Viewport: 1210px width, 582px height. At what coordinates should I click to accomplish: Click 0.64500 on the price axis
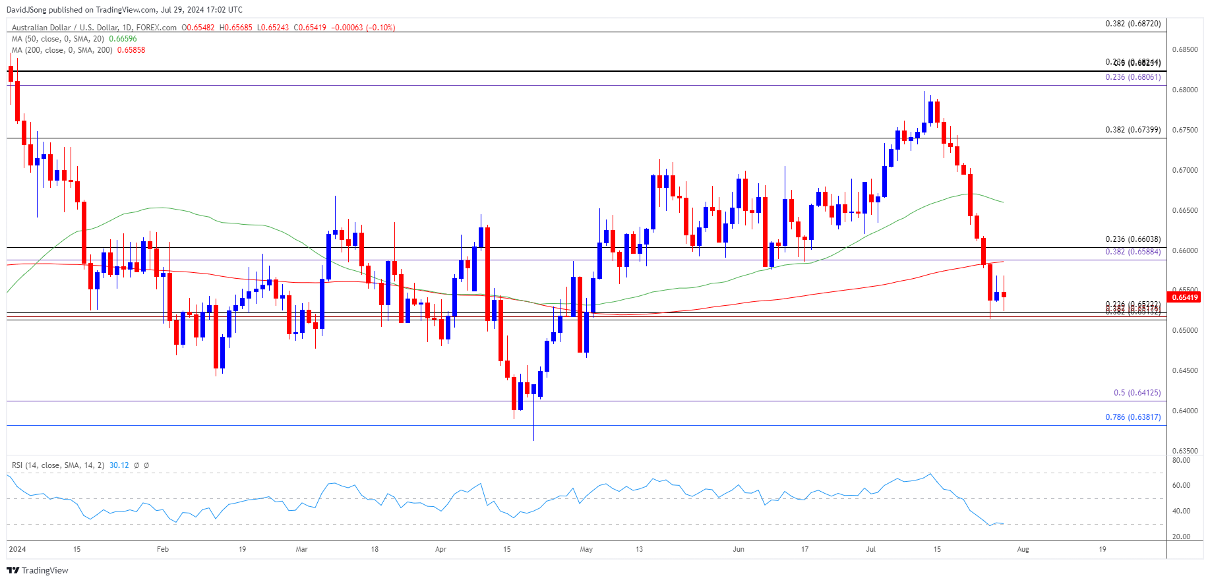point(1185,371)
